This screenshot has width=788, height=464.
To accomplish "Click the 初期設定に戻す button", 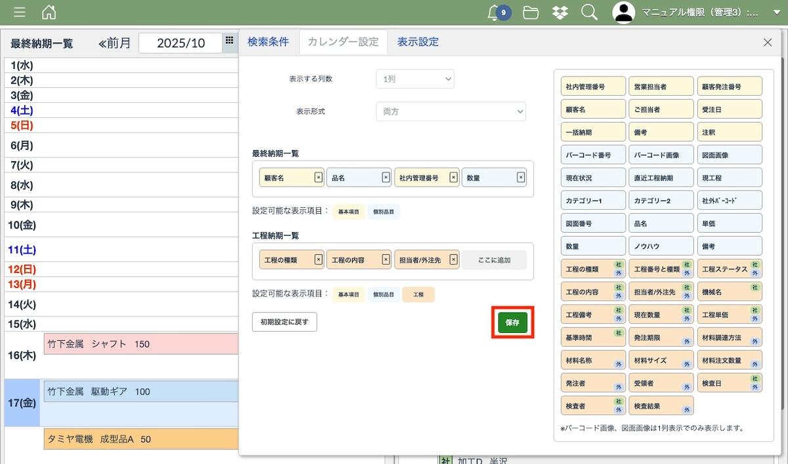I will pyautogui.click(x=284, y=322).
